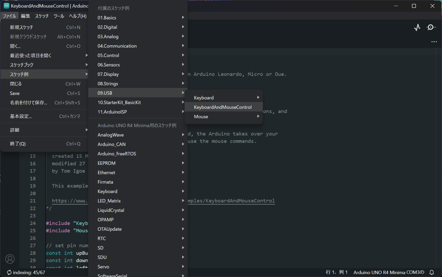The width and height of the screenshot is (442, 277).
Task: Open the Keyboard submenu under 09.USB
Action: pos(224,98)
